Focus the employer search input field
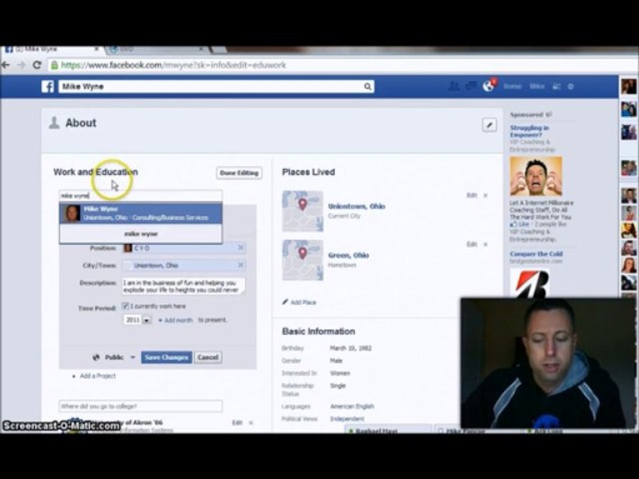This screenshot has width=639, height=479. point(141,196)
